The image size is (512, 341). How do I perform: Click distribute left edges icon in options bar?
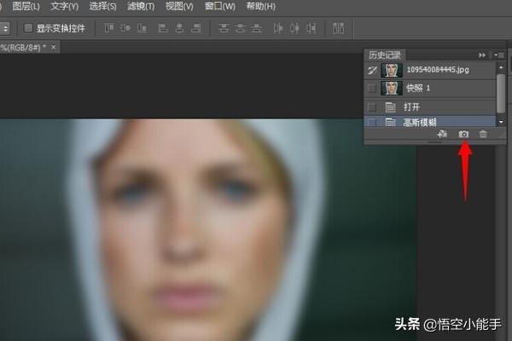pyautogui.click(x=279, y=28)
